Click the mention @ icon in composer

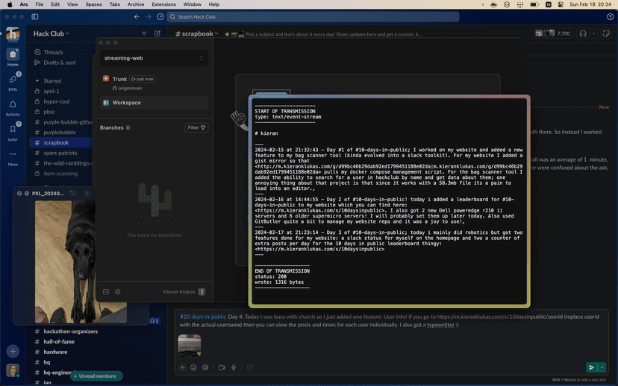205,367
